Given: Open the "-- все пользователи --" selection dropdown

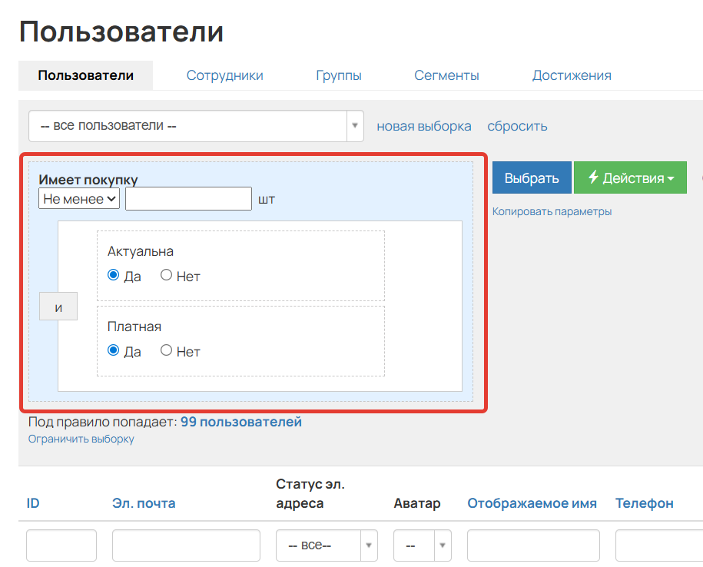Looking at the screenshot, I should pos(353,125).
